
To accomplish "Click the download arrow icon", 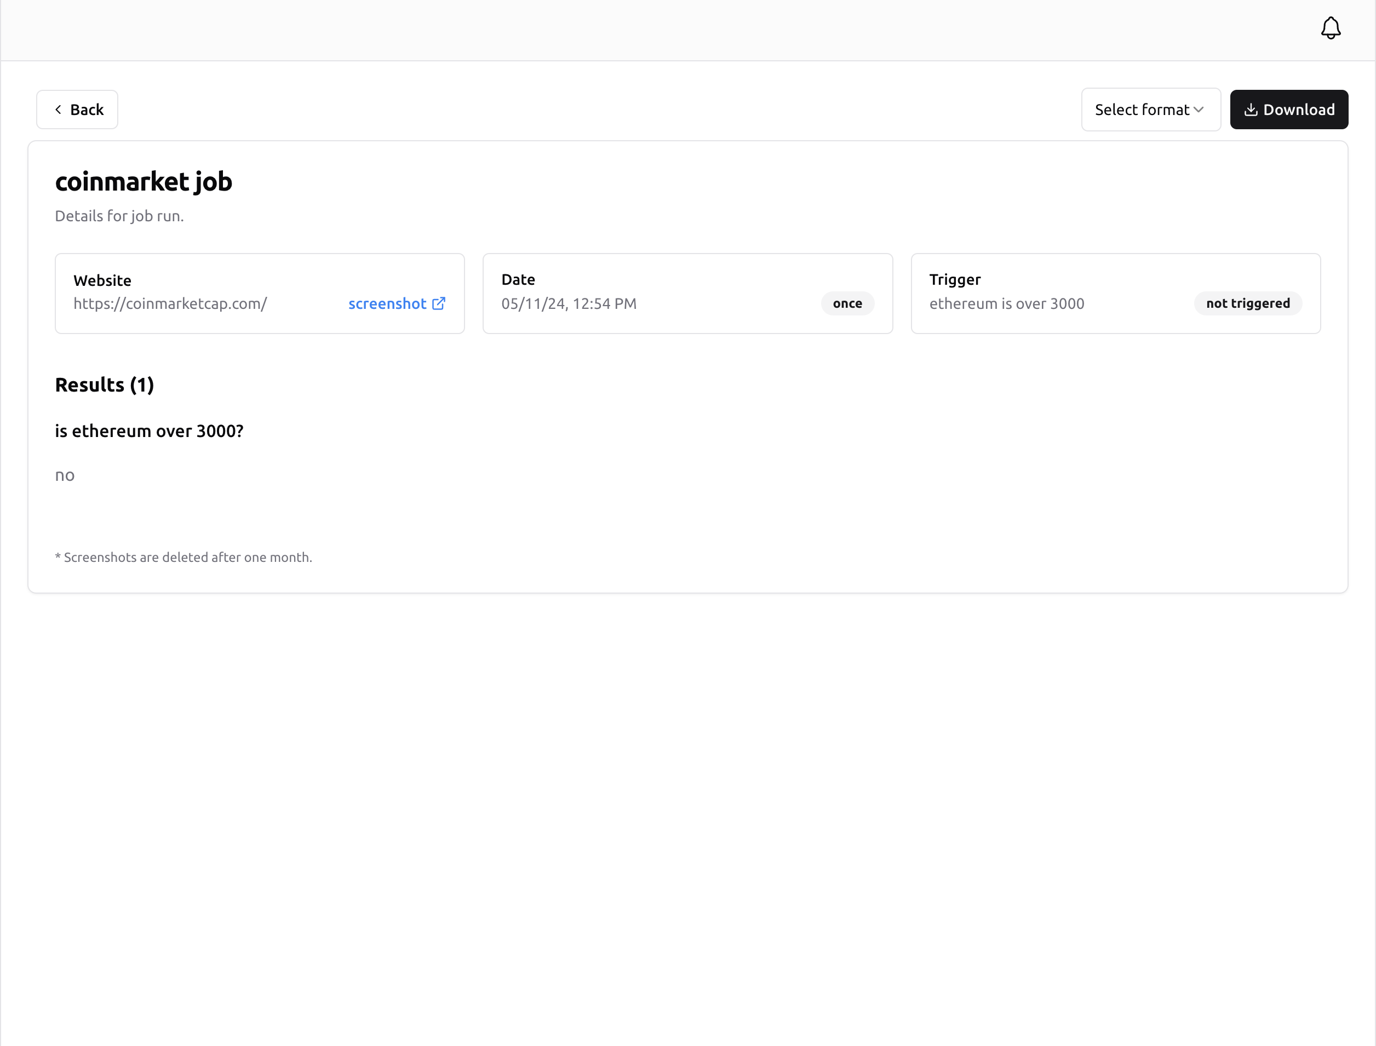I will point(1250,110).
